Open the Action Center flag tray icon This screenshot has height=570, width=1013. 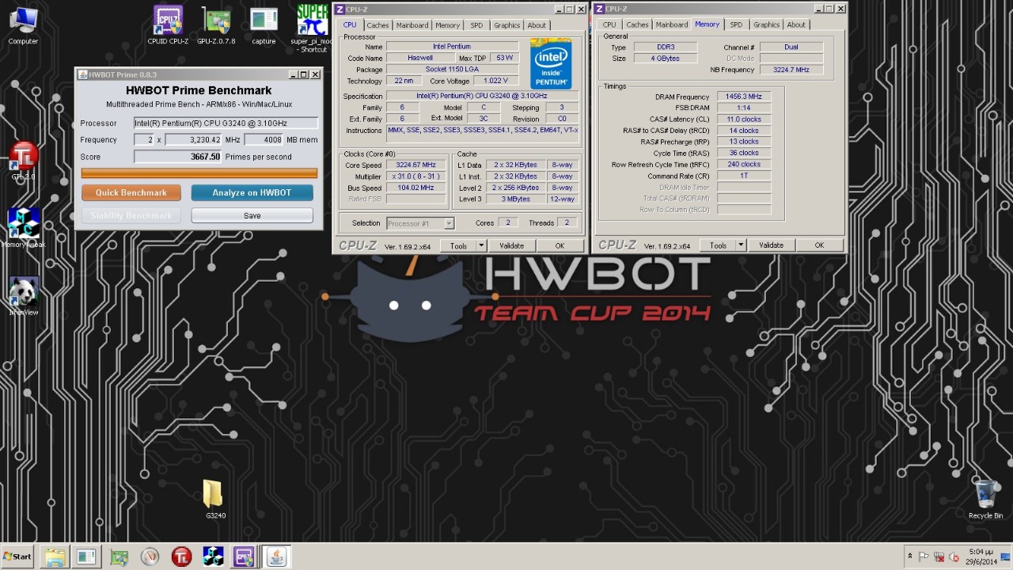[x=924, y=557]
